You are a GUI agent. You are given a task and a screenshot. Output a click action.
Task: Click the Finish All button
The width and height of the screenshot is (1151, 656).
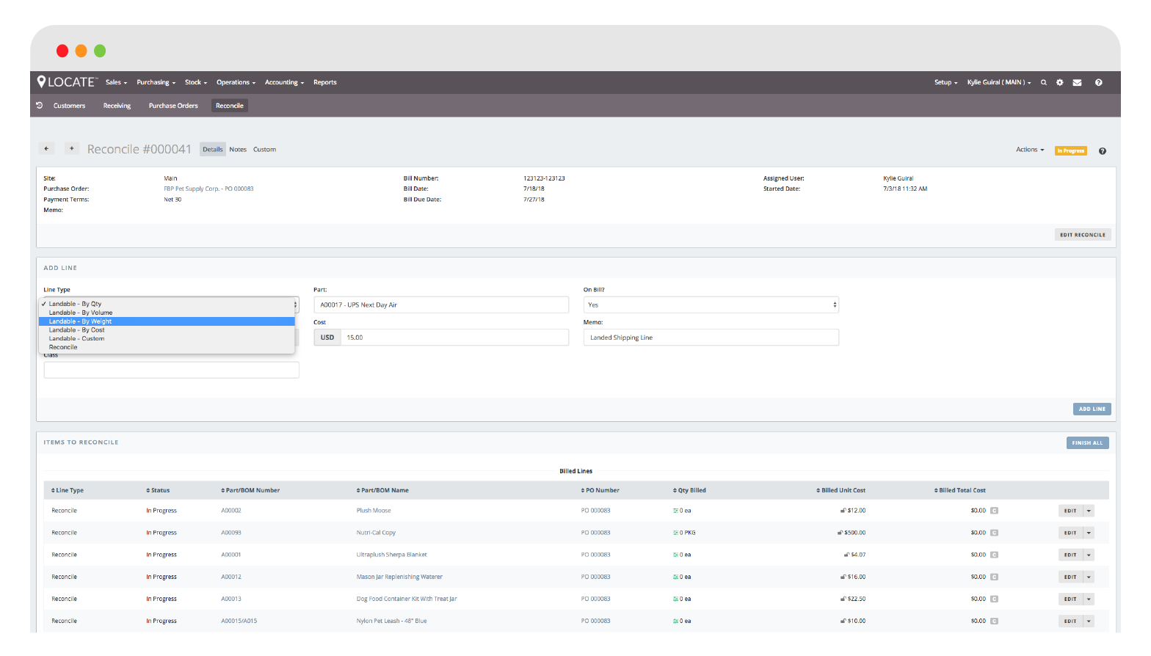click(1087, 442)
